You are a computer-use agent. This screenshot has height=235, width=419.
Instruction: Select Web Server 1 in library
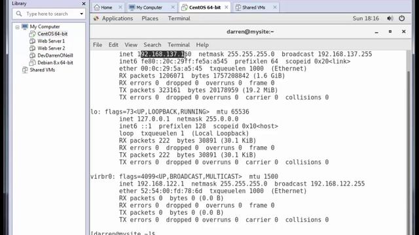click(51, 41)
